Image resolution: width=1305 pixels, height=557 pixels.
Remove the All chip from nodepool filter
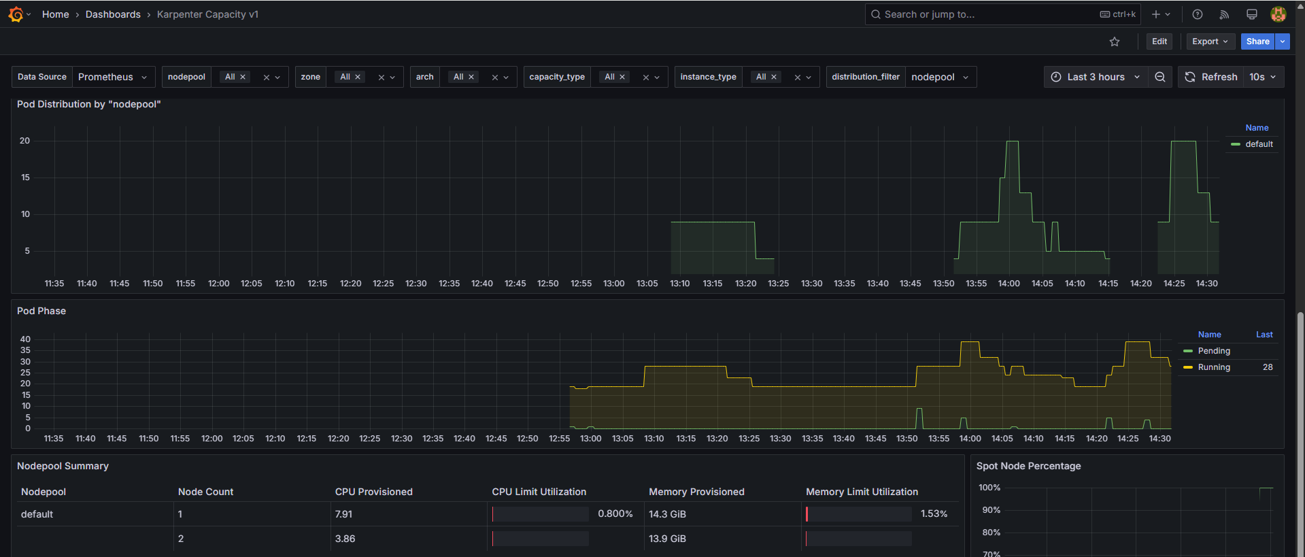point(243,77)
